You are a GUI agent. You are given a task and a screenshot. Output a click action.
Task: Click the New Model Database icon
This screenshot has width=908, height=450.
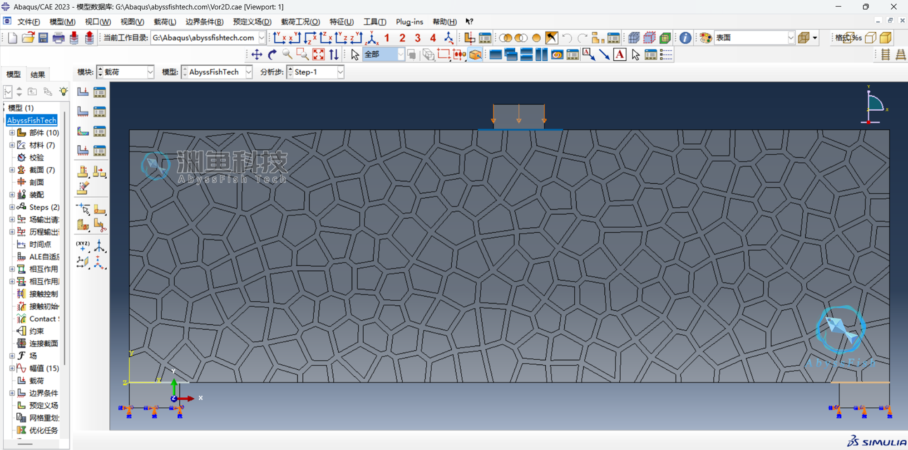point(13,38)
